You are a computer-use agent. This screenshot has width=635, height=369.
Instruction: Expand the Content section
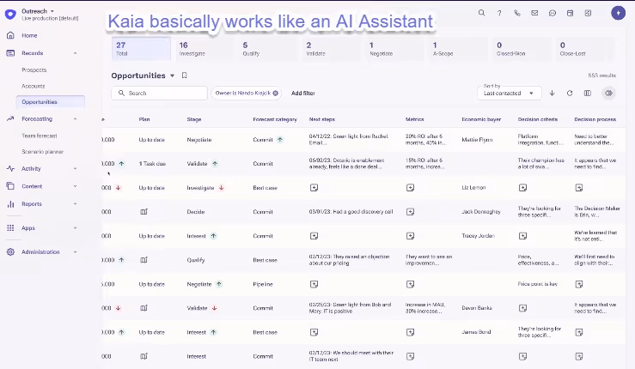pos(76,186)
